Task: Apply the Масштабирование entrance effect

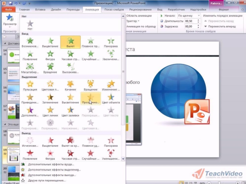Action: pos(30,68)
